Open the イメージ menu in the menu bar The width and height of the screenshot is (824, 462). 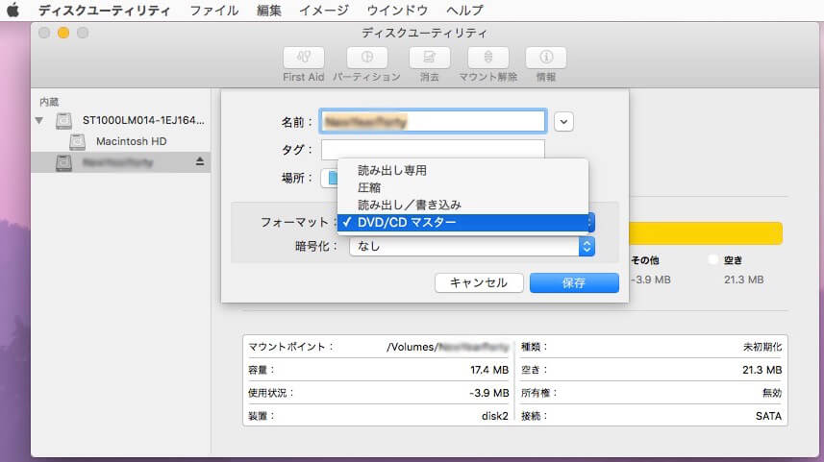pos(324,11)
